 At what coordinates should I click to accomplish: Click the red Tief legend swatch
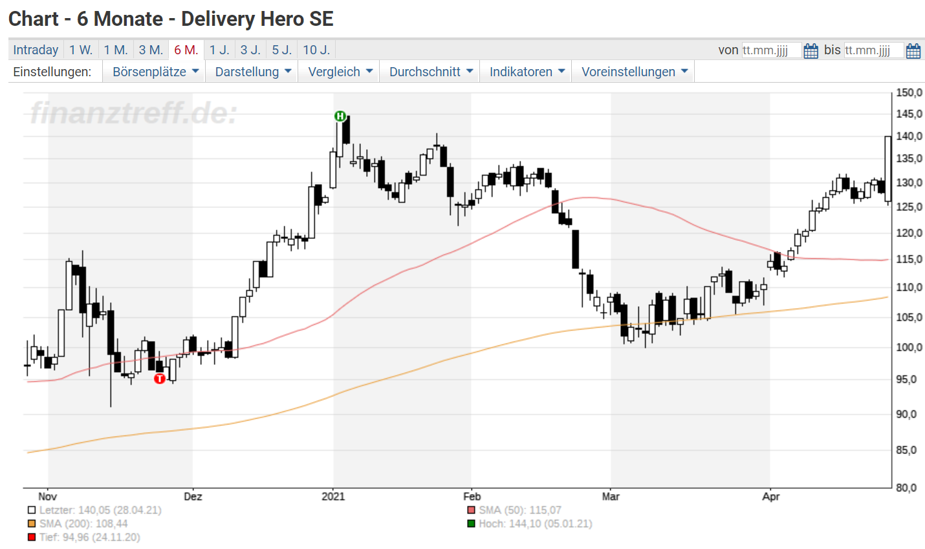click(x=32, y=537)
